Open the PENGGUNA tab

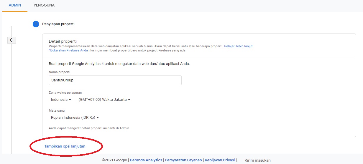pos(44,5)
